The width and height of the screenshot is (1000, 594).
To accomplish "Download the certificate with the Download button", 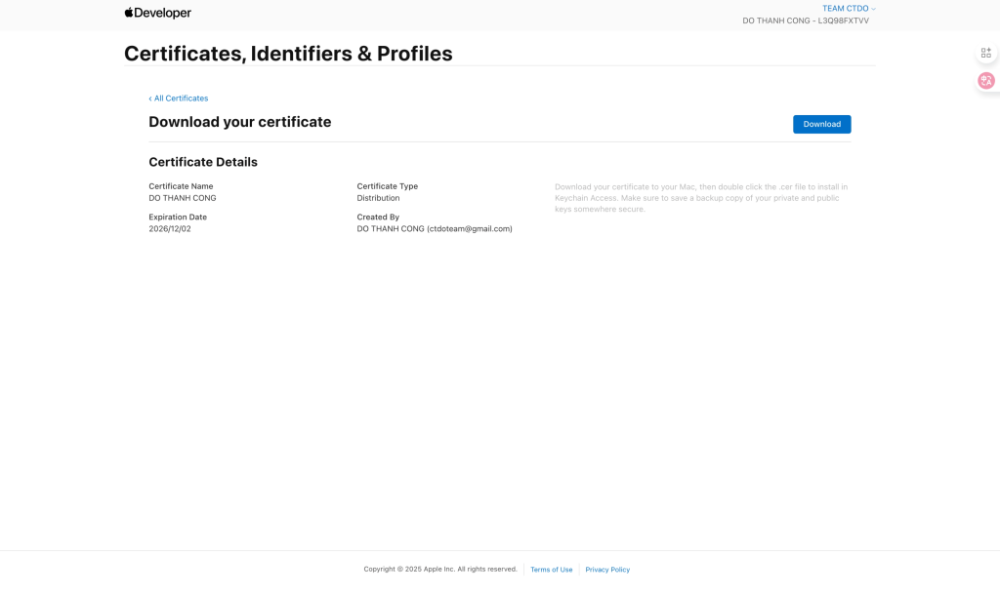I will (821, 124).
